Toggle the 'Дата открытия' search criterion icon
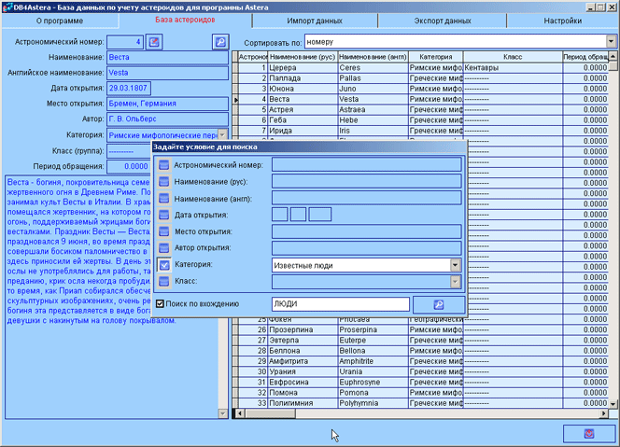This screenshot has width=620, height=447. pos(164,216)
